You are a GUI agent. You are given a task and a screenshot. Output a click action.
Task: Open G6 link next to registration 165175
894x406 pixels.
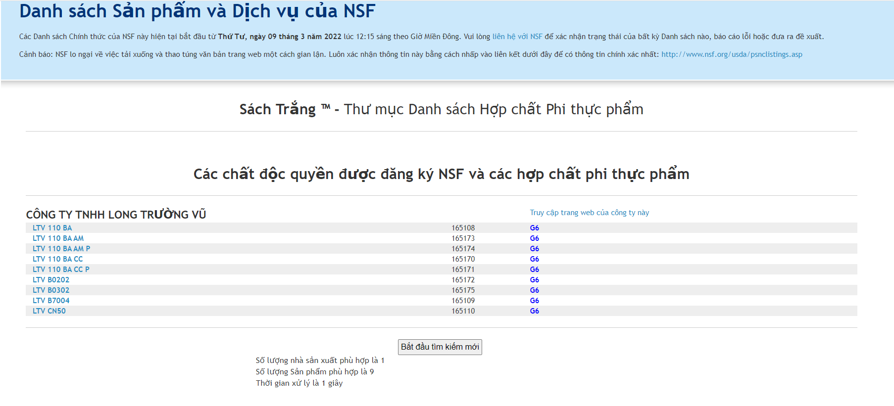pos(534,290)
